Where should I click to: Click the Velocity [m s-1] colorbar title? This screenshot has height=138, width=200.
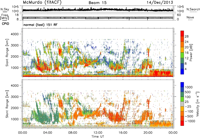pyautogui.click(x=197, y=104)
